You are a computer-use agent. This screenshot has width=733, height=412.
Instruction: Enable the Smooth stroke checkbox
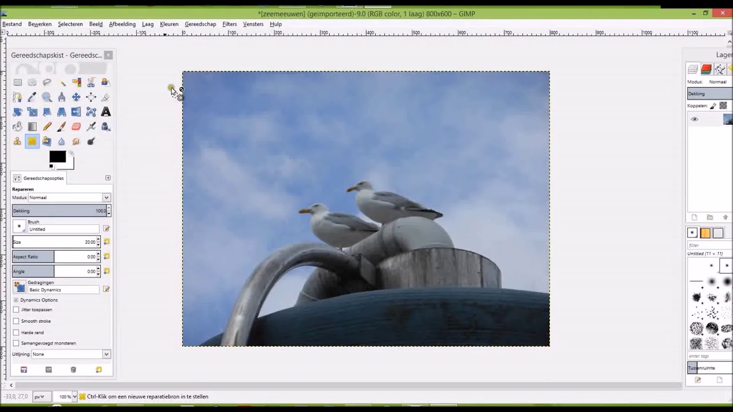[x=16, y=321]
